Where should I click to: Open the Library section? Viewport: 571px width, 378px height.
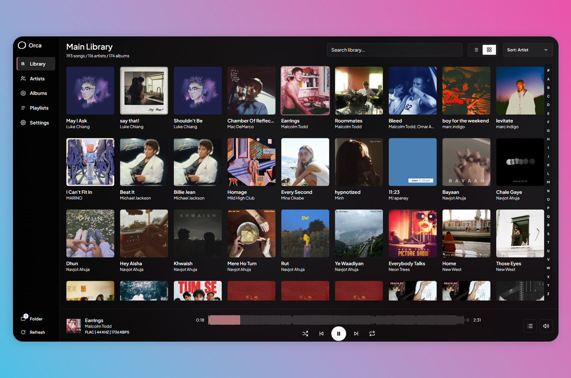click(x=36, y=64)
